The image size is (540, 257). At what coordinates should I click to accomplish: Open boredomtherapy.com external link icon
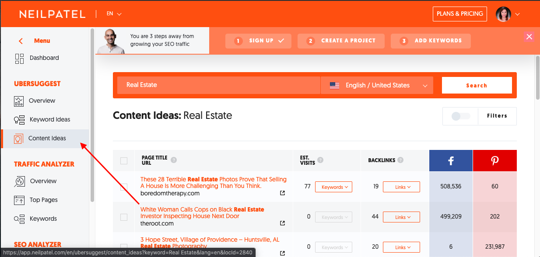[x=282, y=193]
